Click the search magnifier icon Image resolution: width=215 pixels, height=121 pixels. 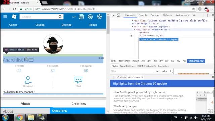[60, 17]
